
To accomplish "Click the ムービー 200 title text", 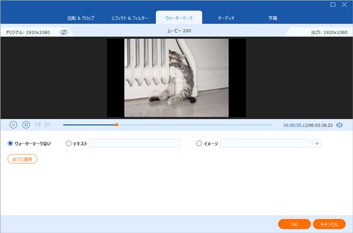I will tap(179, 31).
